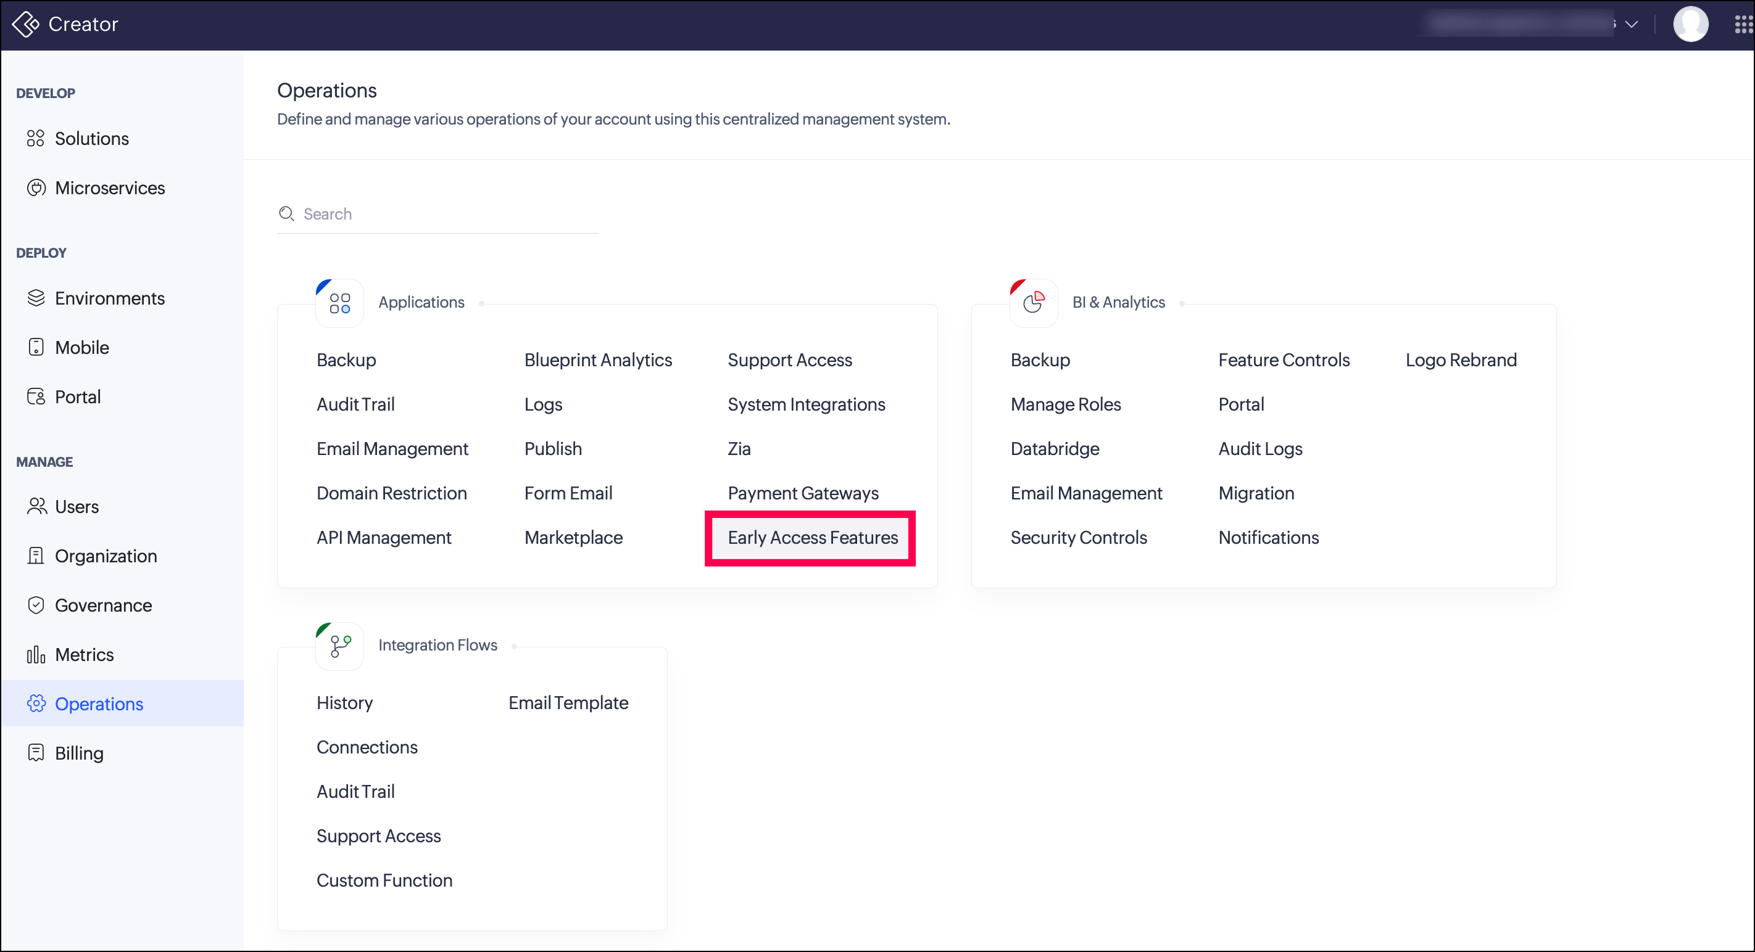Viewport: 1755px width, 952px height.
Task: Open Blueprint Analytics under Applications
Action: [x=597, y=360]
